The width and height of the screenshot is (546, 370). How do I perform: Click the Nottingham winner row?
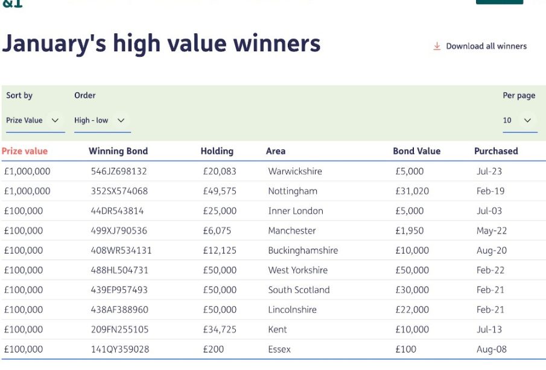[293, 191]
